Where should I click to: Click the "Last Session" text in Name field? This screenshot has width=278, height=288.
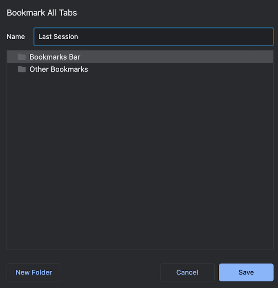[x=58, y=36]
